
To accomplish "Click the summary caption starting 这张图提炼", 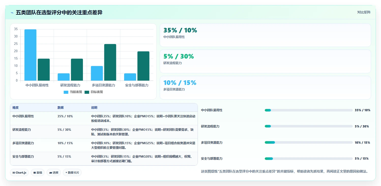I will tap(285, 172).
